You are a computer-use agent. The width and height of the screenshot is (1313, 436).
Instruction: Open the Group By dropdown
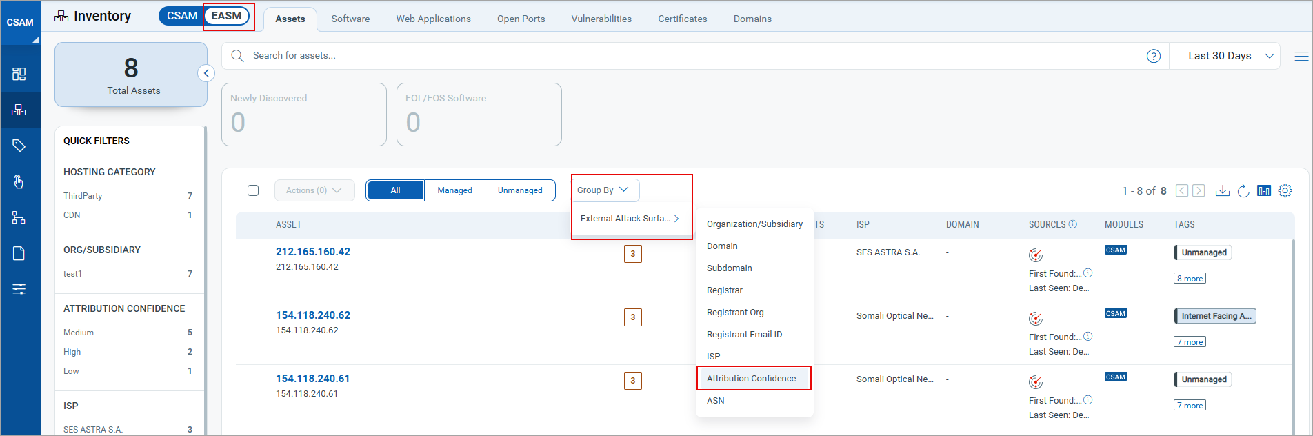[605, 190]
